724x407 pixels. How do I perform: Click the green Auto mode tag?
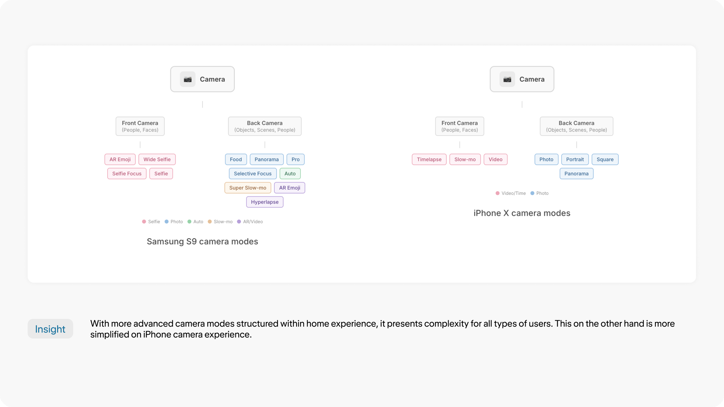[x=290, y=174]
